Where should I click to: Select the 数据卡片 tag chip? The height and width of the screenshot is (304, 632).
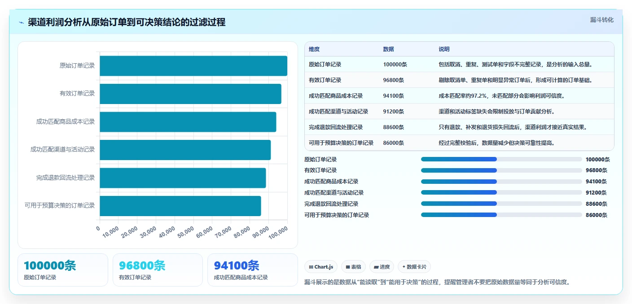414,267
